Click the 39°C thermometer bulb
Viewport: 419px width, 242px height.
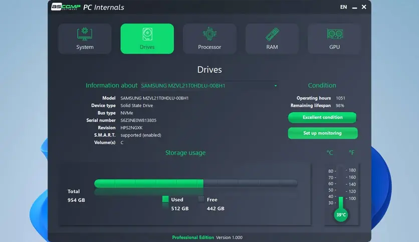[x=341, y=215]
